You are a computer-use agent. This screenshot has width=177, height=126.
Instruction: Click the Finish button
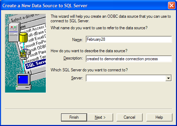[x=74, y=117]
